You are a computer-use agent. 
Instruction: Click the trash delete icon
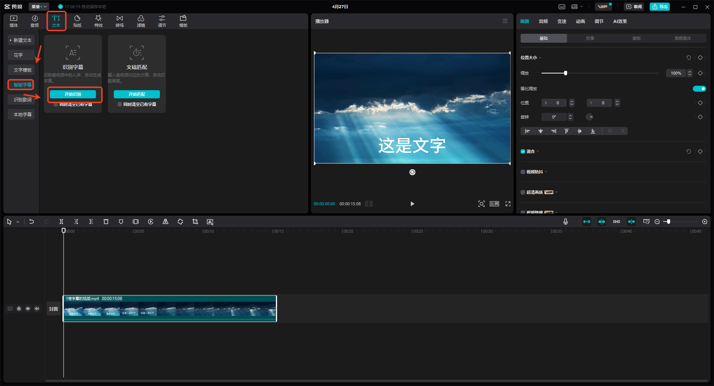click(x=106, y=222)
